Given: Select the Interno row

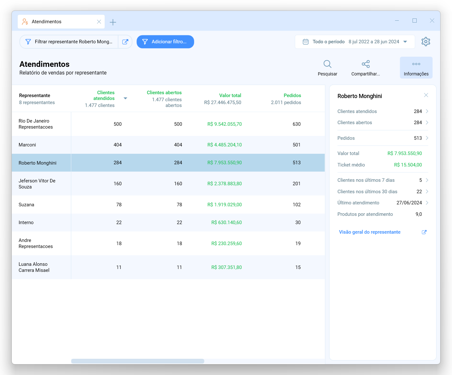Looking at the screenshot, I should point(168,223).
